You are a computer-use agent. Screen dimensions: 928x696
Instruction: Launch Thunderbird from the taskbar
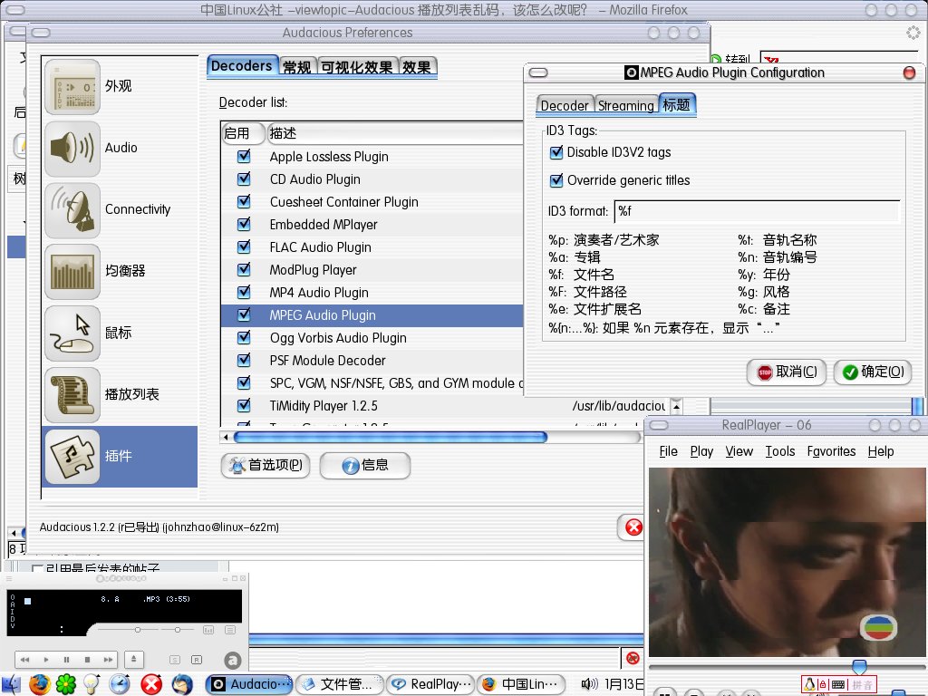(181, 684)
